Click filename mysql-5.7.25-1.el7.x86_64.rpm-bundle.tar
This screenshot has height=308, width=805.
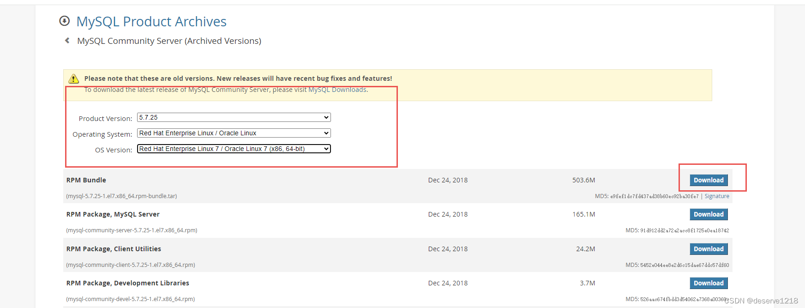tap(122, 196)
